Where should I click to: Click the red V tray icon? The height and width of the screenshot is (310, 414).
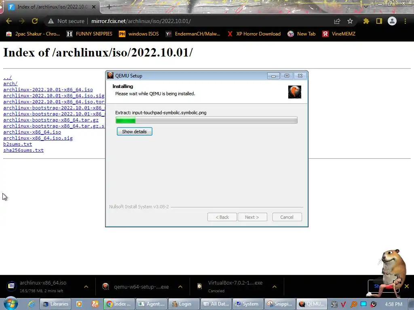click(x=343, y=304)
